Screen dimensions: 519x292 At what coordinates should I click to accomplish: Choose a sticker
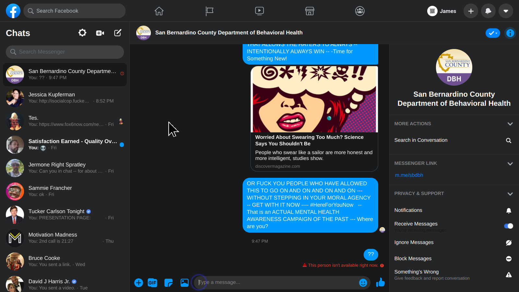coord(168,283)
